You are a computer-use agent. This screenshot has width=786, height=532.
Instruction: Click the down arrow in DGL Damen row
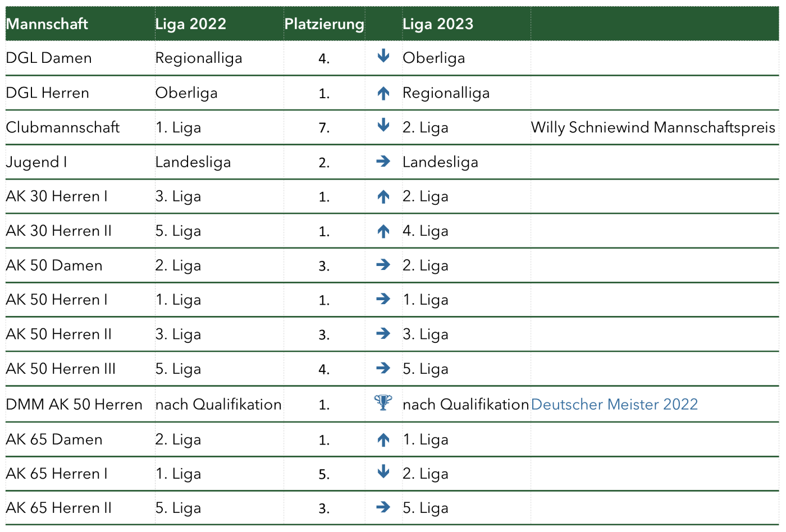(383, 56)
